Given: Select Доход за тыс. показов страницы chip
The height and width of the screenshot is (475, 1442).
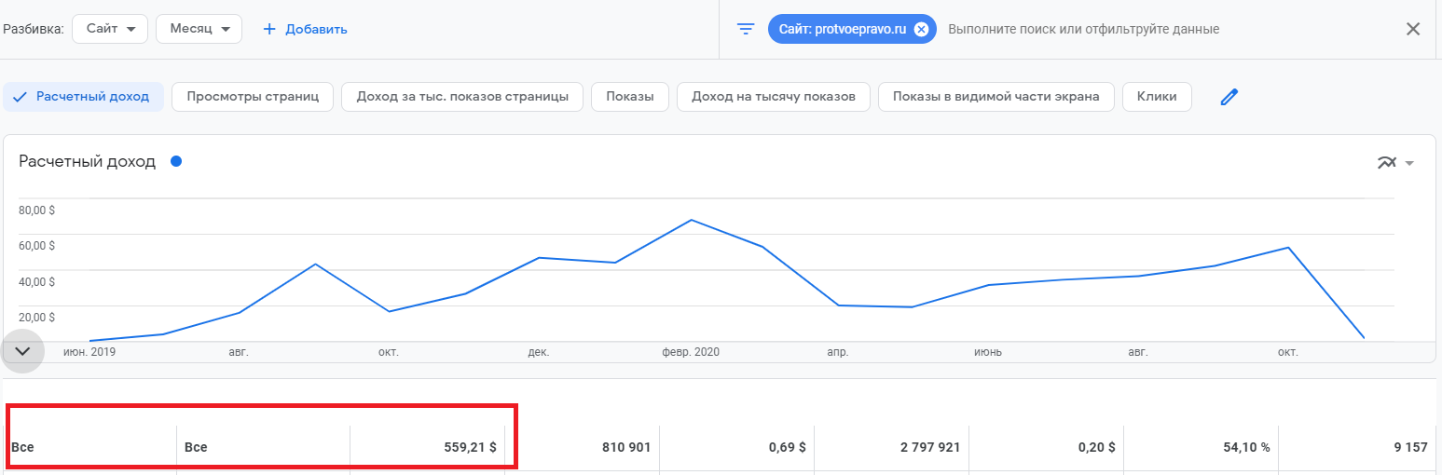Looking at the screenshot, I should tap(462, 97).
